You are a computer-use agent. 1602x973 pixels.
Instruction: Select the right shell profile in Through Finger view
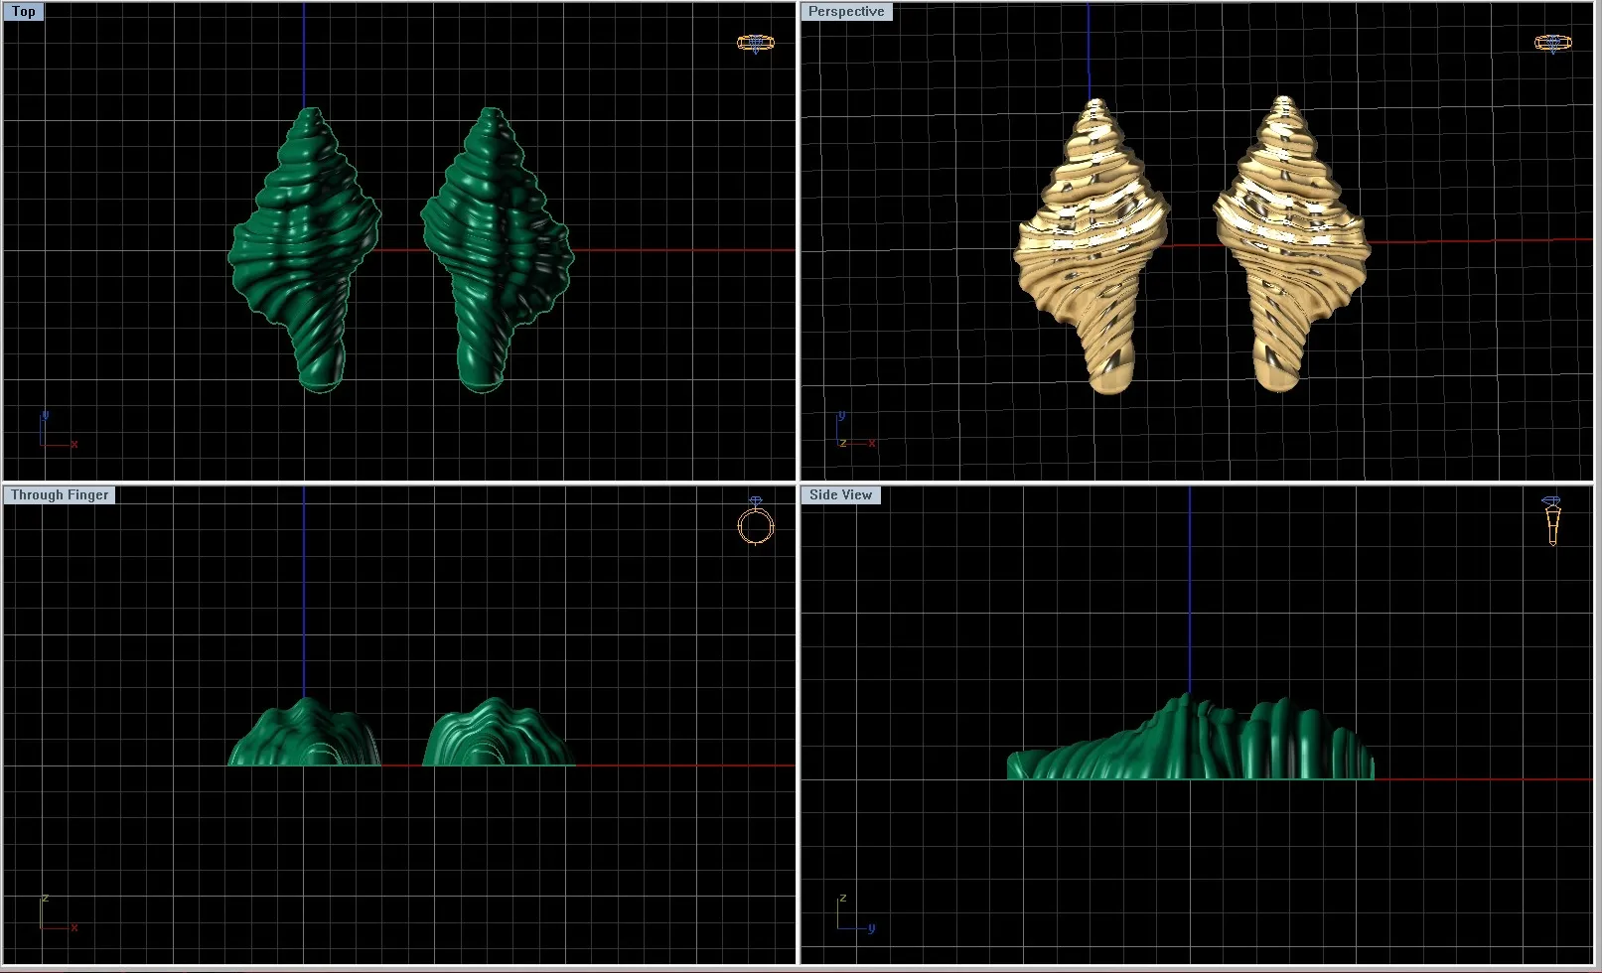[497, 737]
